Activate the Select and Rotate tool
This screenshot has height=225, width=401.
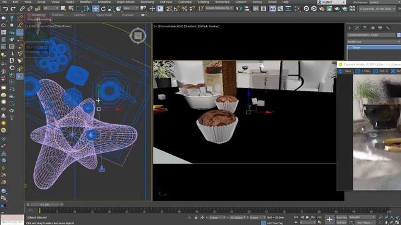pyautogui.click(x=103, y=9)
